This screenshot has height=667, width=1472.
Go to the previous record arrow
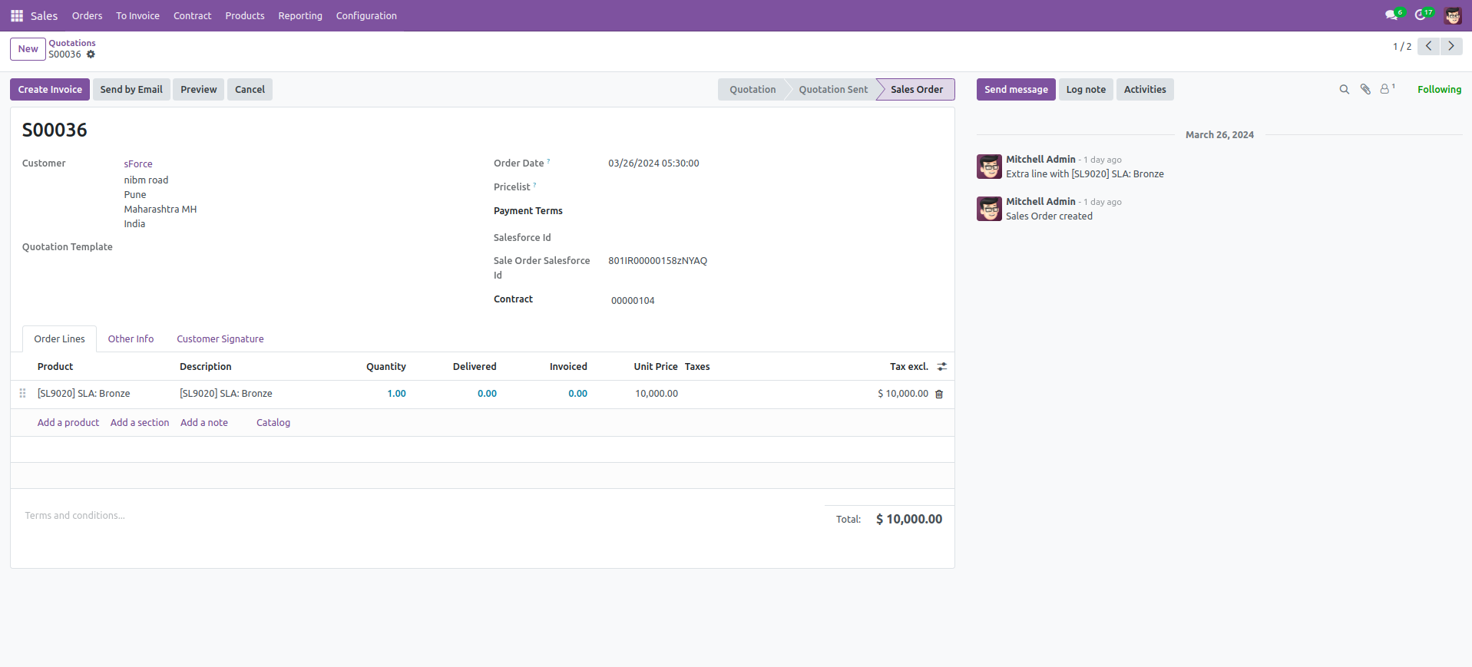[1428, 46]
